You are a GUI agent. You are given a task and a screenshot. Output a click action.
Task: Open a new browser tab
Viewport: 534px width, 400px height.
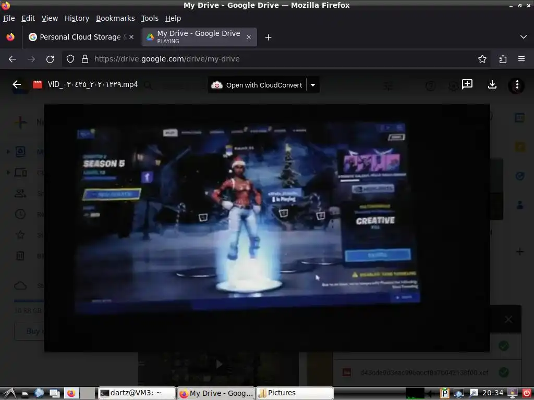click(269, 37)
